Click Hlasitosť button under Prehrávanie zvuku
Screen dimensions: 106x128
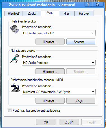(x=50, y=42)
